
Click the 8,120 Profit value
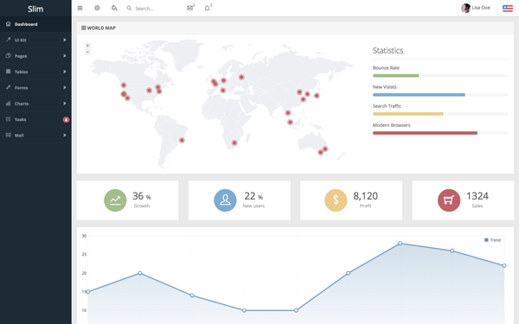point(365,196)
